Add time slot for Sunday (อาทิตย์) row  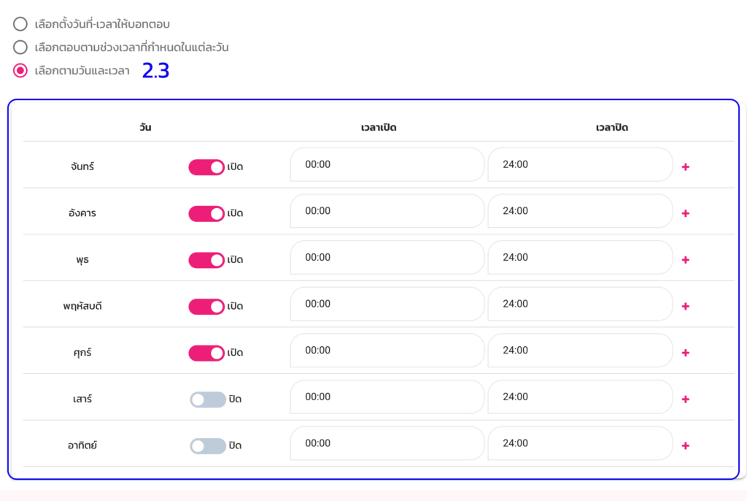click(685, 446)
